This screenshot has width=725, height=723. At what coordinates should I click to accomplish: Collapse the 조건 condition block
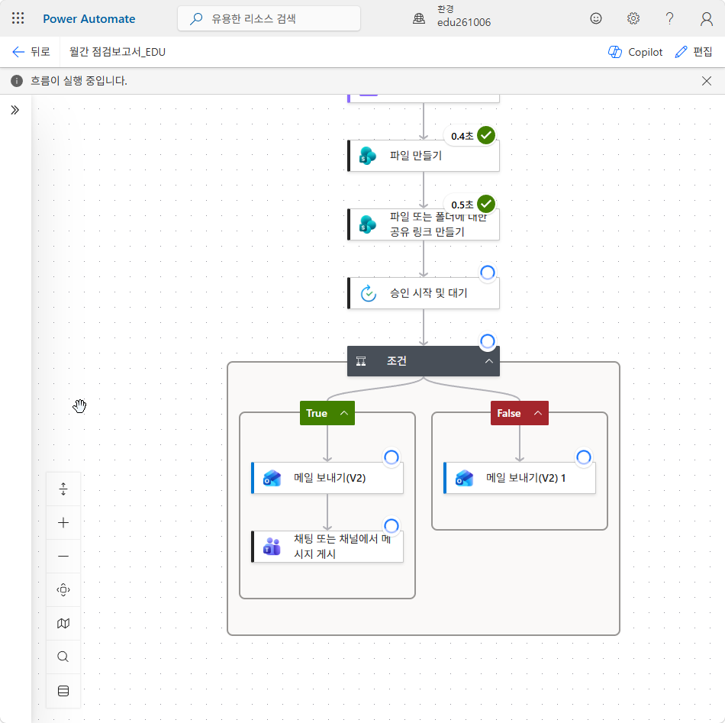(x=488, y=361)
